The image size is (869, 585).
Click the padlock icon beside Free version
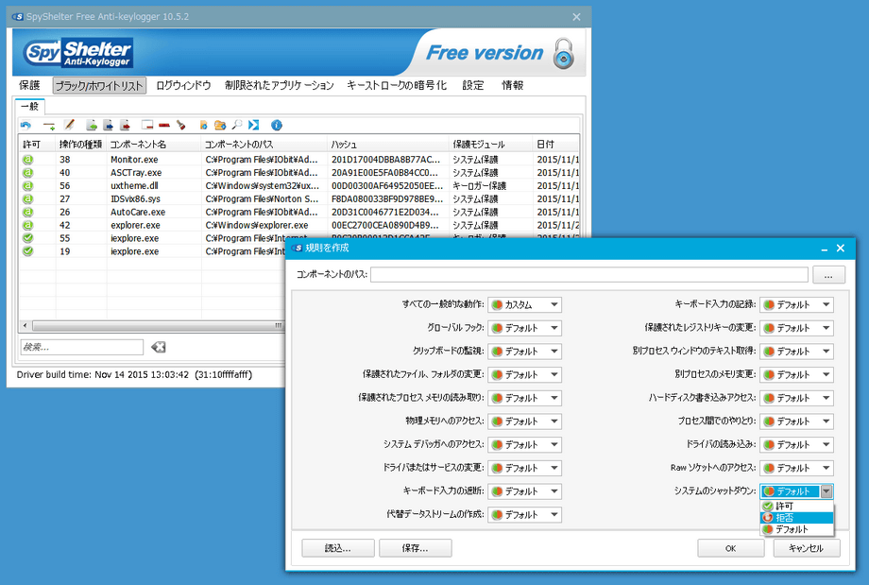564,53
